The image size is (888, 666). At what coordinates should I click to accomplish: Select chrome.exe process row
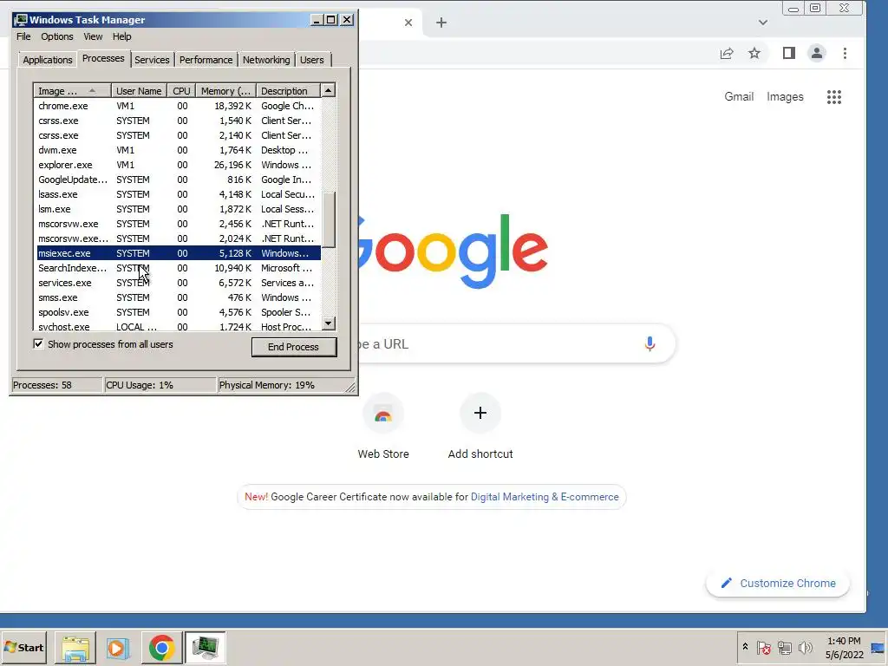[177, 106]
